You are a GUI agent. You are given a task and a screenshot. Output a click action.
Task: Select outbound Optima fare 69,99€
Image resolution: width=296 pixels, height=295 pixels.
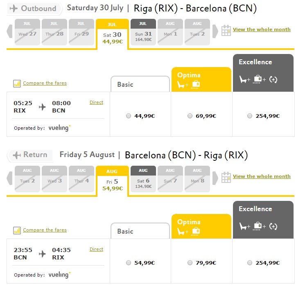(x=190, y=116)
